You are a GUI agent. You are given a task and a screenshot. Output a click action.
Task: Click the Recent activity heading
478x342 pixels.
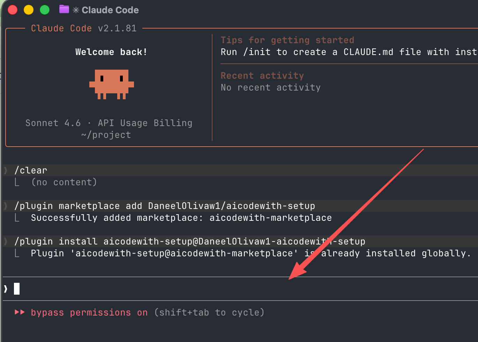point(262,76)
